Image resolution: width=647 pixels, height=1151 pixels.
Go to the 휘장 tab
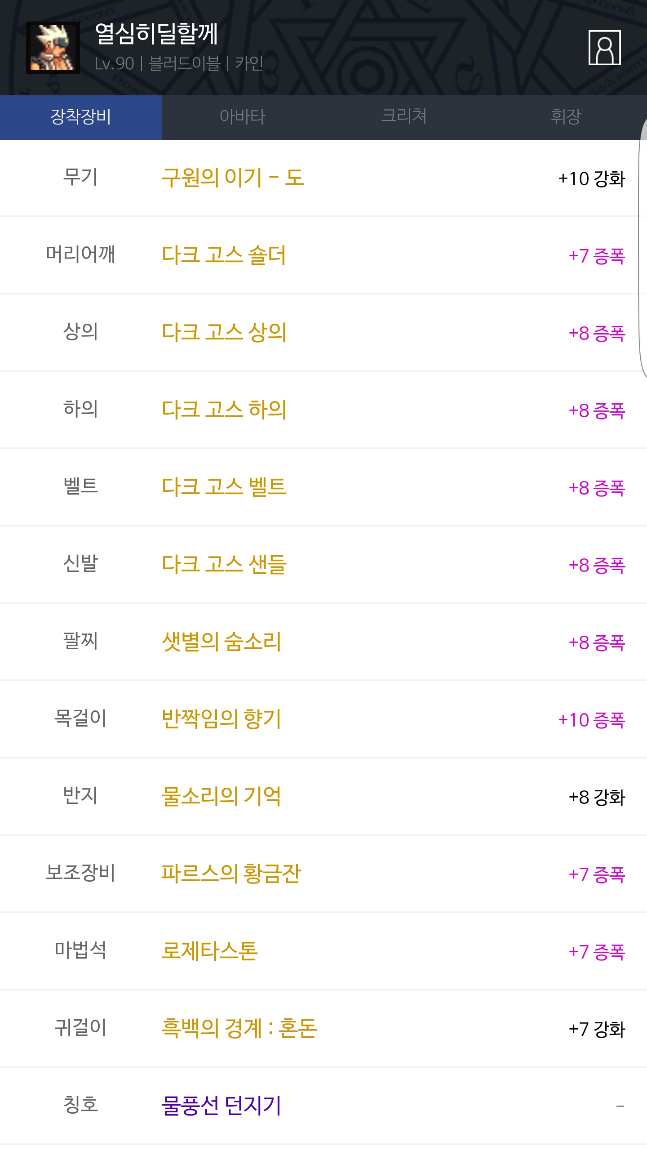[566, 117]
